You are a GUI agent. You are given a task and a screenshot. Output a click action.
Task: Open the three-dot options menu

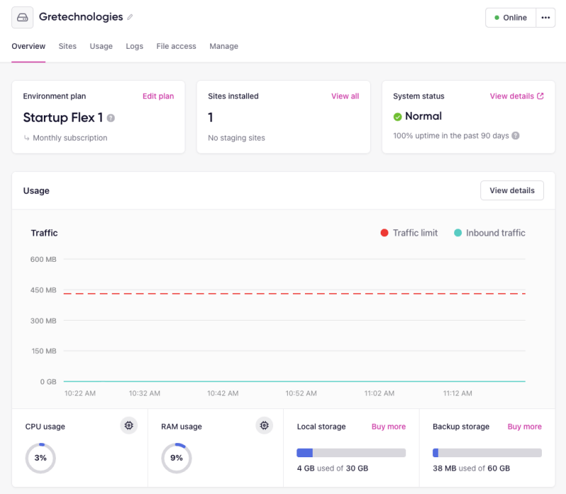pyautogui.click(x=545, y=17)
